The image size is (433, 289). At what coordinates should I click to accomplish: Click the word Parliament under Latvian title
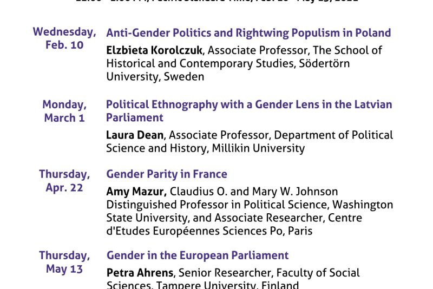click(135, 118)
